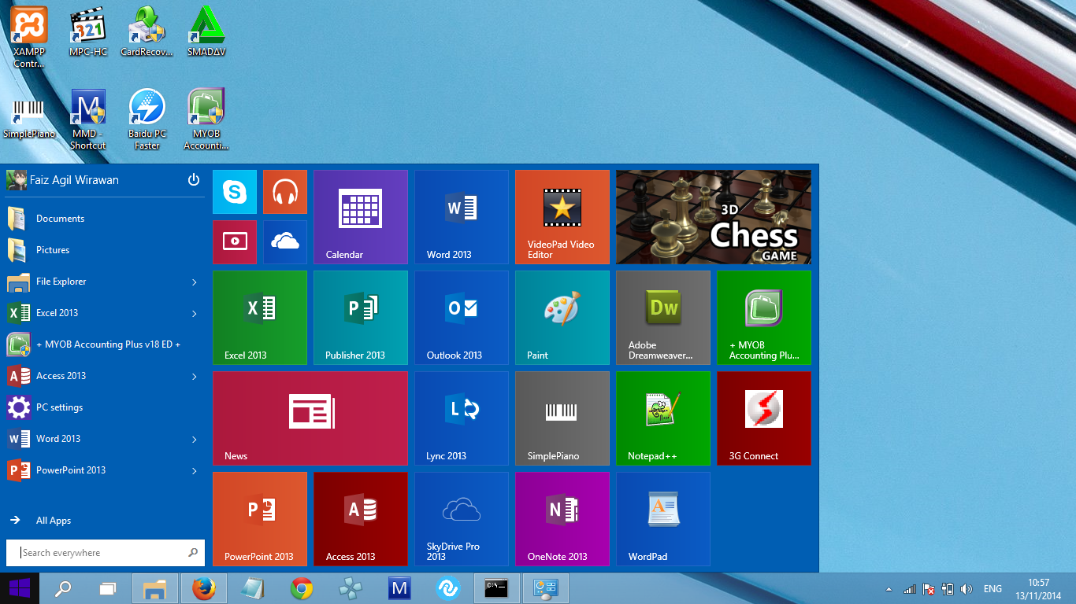Open the taskbar Search magnifier

click(62, 588)
